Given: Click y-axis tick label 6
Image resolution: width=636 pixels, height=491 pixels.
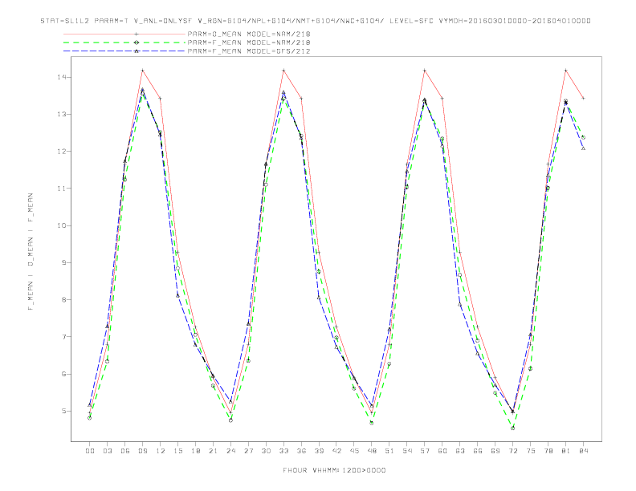Looking at the screenshot, I should (x=64, y=374).
